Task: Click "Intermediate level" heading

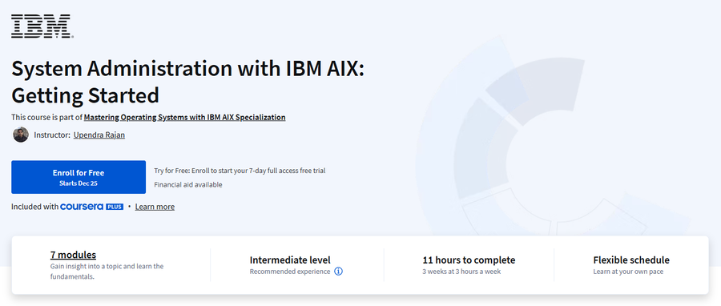Action: pyautogui.click(x=290, y=260)
